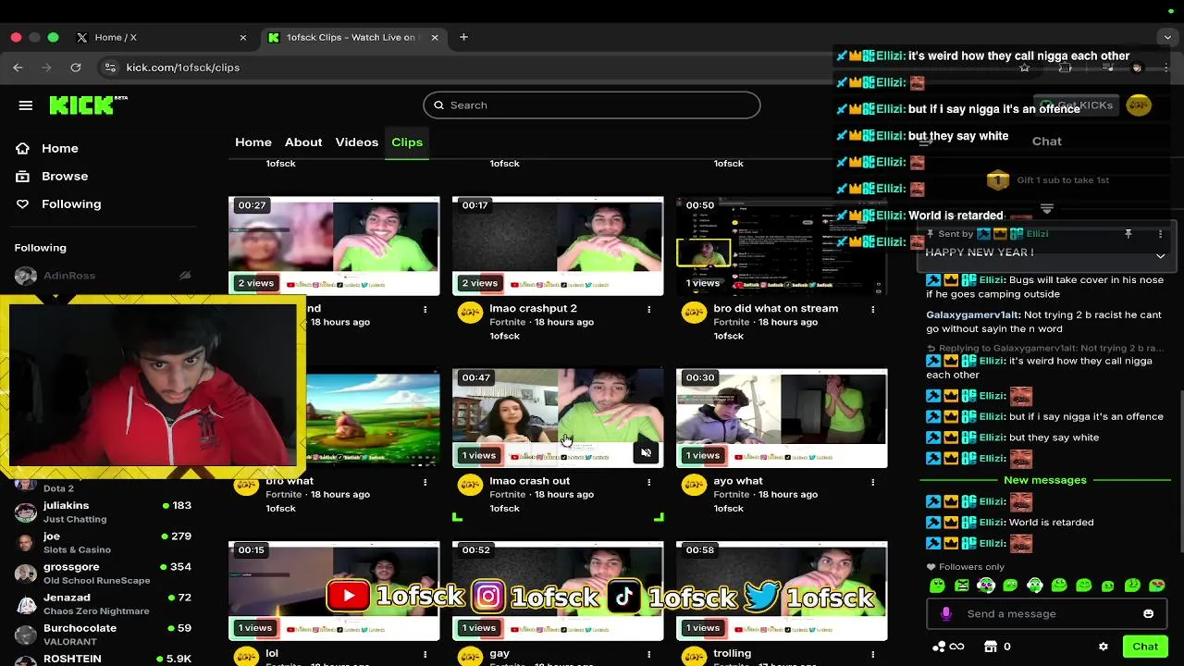Open the Burchocolate VALORANT channel
Screen dimensions: 1184x666
click(x=104, y=635)
